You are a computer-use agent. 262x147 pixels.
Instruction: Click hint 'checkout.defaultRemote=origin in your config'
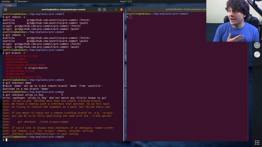(x=41, y=134)
